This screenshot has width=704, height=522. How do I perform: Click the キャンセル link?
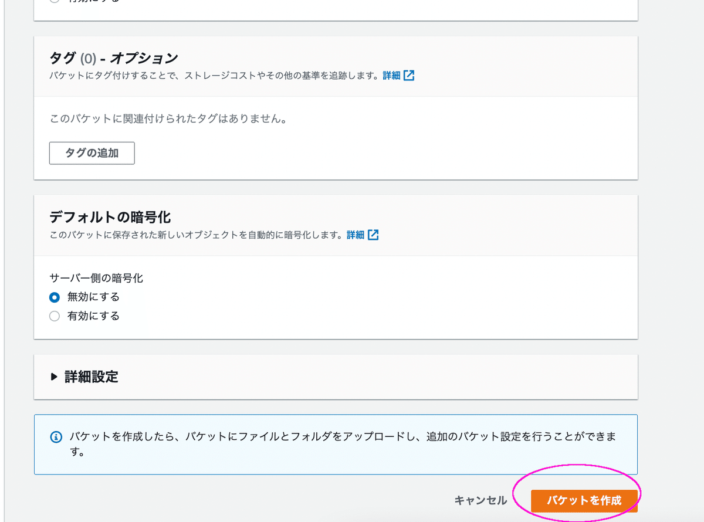(x=481, y=500)
